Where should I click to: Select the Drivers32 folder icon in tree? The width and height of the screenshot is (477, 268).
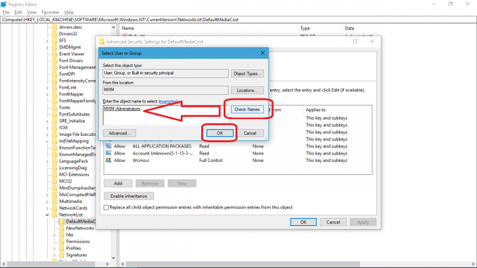click(55, 33)
